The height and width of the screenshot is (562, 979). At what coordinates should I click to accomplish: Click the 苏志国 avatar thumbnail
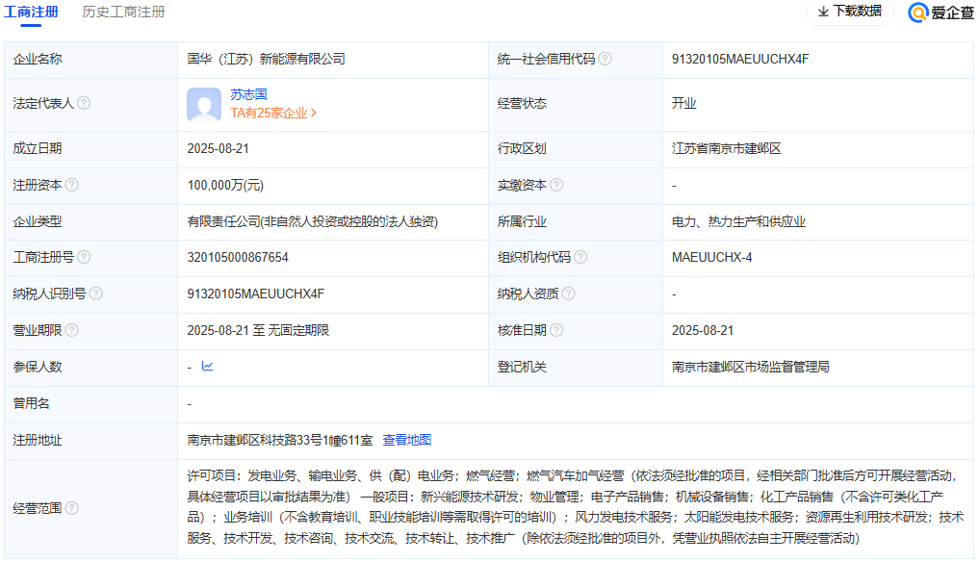[x=204, y=104]
